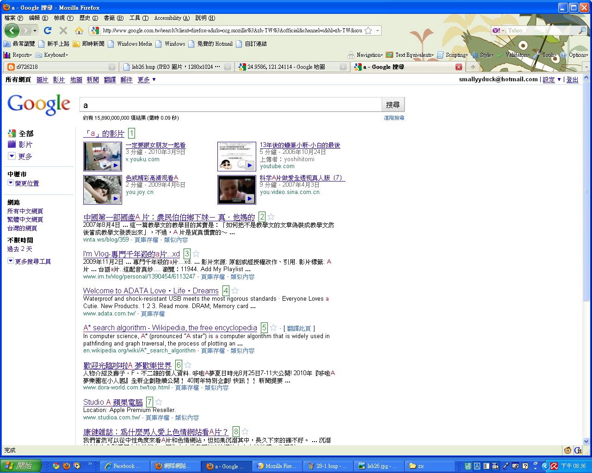Click the Google search input box
Image resolution: width=592 pixels, height=473 pixels.
click(x=230, y=105)
